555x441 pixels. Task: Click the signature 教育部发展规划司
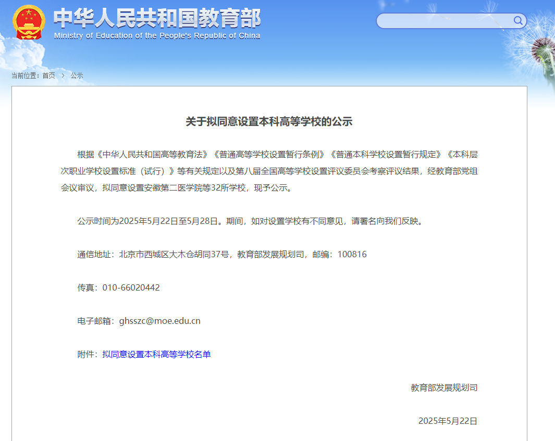[x=444, y=387]
